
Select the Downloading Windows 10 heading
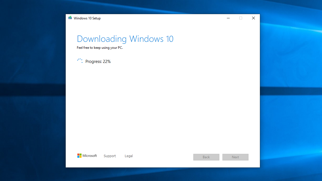point(125,39)
